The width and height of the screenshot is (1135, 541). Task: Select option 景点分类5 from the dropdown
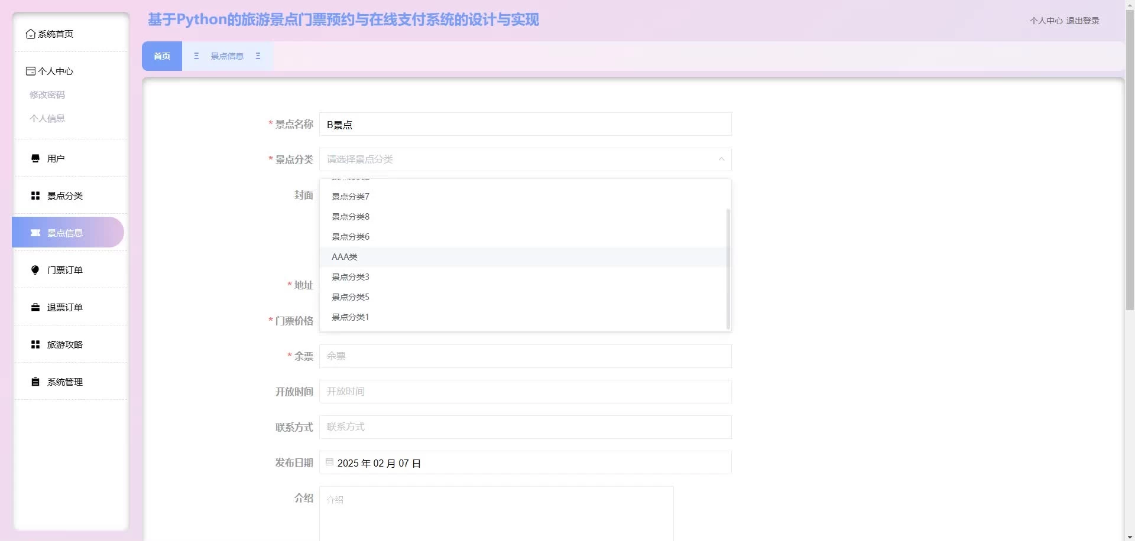(525, 297)
